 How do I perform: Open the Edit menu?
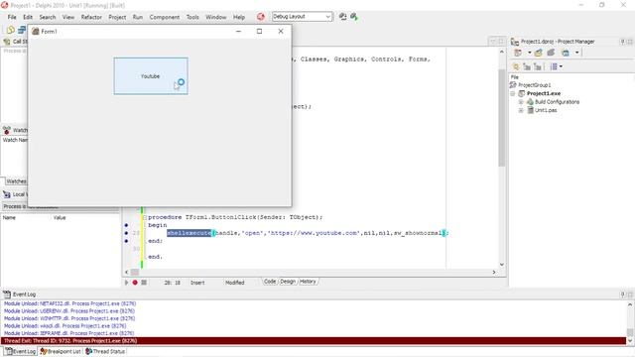pyautogui.click(x=28, y=17)
